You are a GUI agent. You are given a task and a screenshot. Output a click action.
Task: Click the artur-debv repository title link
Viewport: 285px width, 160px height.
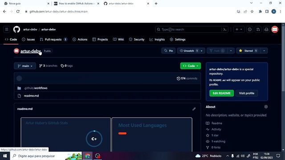(31, 51)
